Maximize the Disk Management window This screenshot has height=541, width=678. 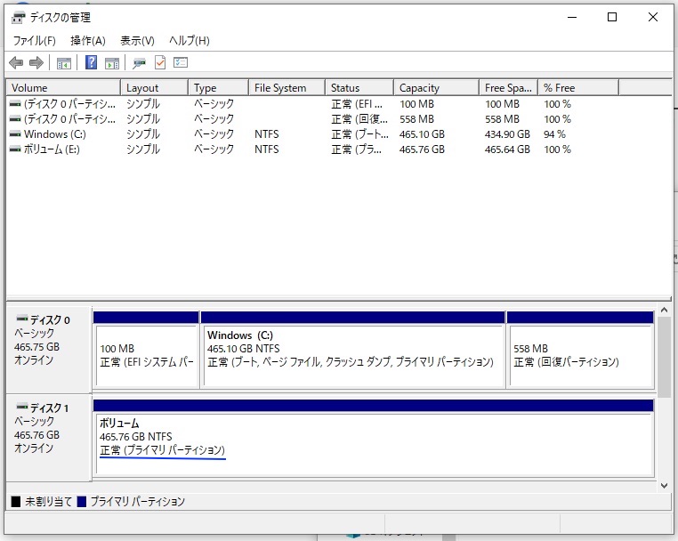point(612,17)
